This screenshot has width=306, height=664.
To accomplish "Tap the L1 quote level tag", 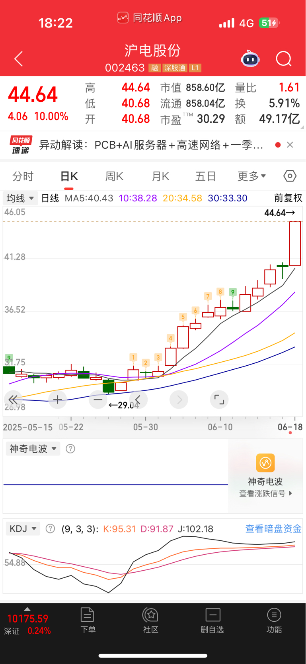I will click(x=195, y=68).
